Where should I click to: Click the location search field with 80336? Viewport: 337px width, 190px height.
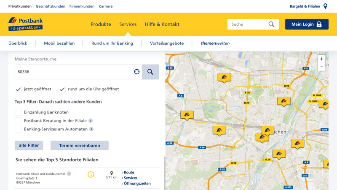point(74,72)
